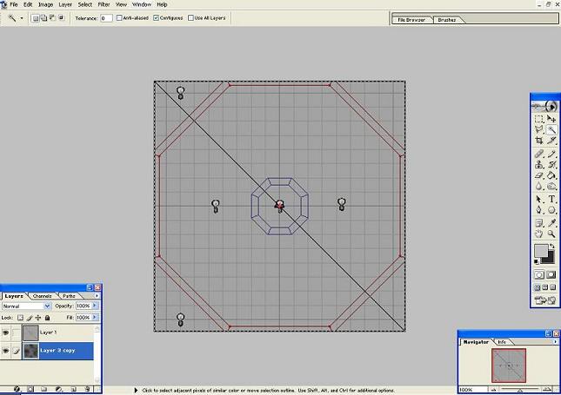Open the Brushes palette tab
Screen dimensions: 561x395
tap(448, 18)
